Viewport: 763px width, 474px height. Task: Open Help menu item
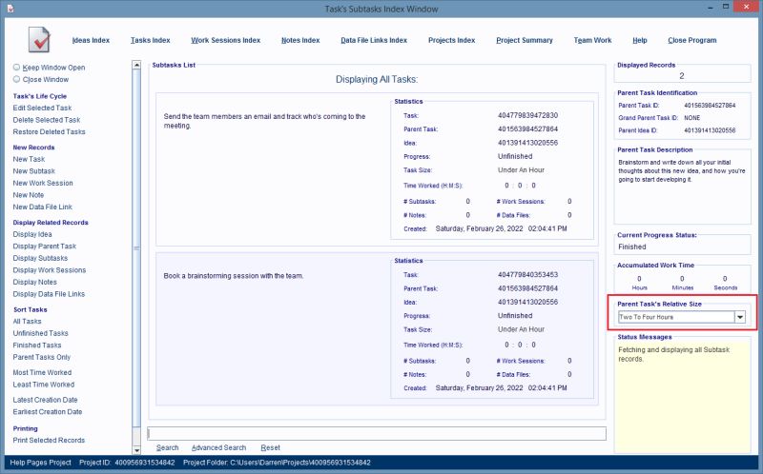point(639,40)
